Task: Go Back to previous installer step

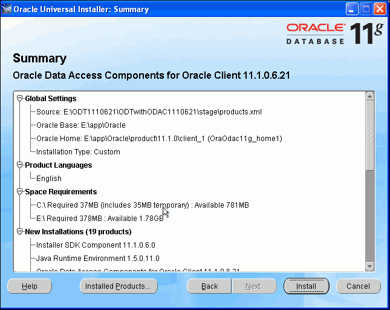Action: pyautogui.click(x=209, y=286)
